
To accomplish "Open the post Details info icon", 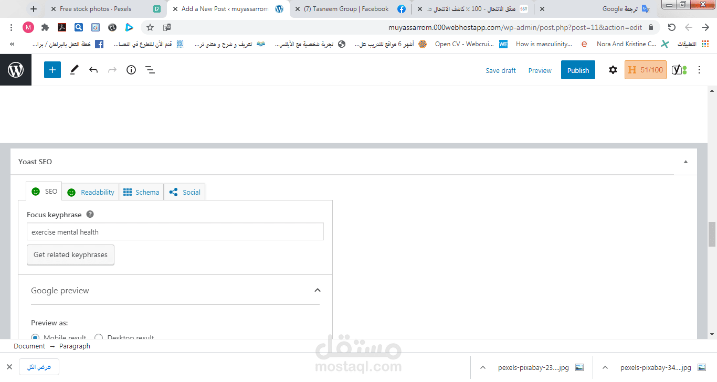I will click(131, 70).
